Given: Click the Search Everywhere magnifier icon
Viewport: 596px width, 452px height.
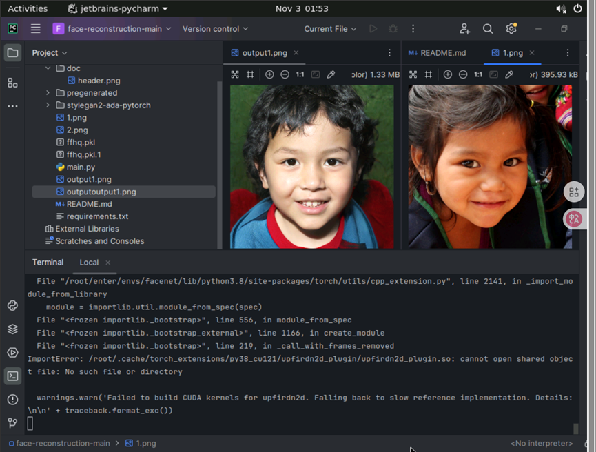Looking at the screenshot, I should tap(488, 29).
